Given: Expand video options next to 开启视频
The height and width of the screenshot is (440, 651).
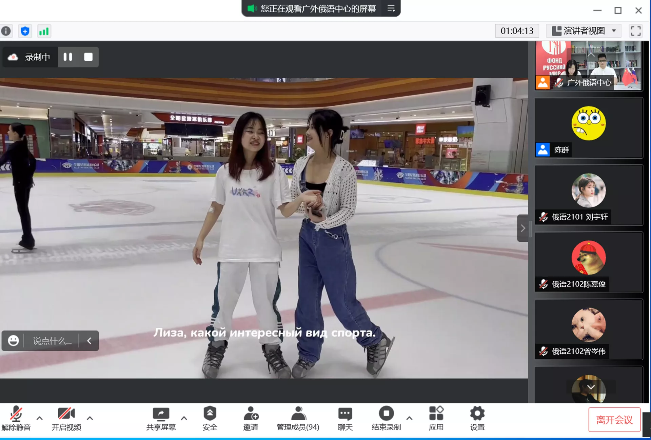Looking at the screenshot, I should [90, 418].
